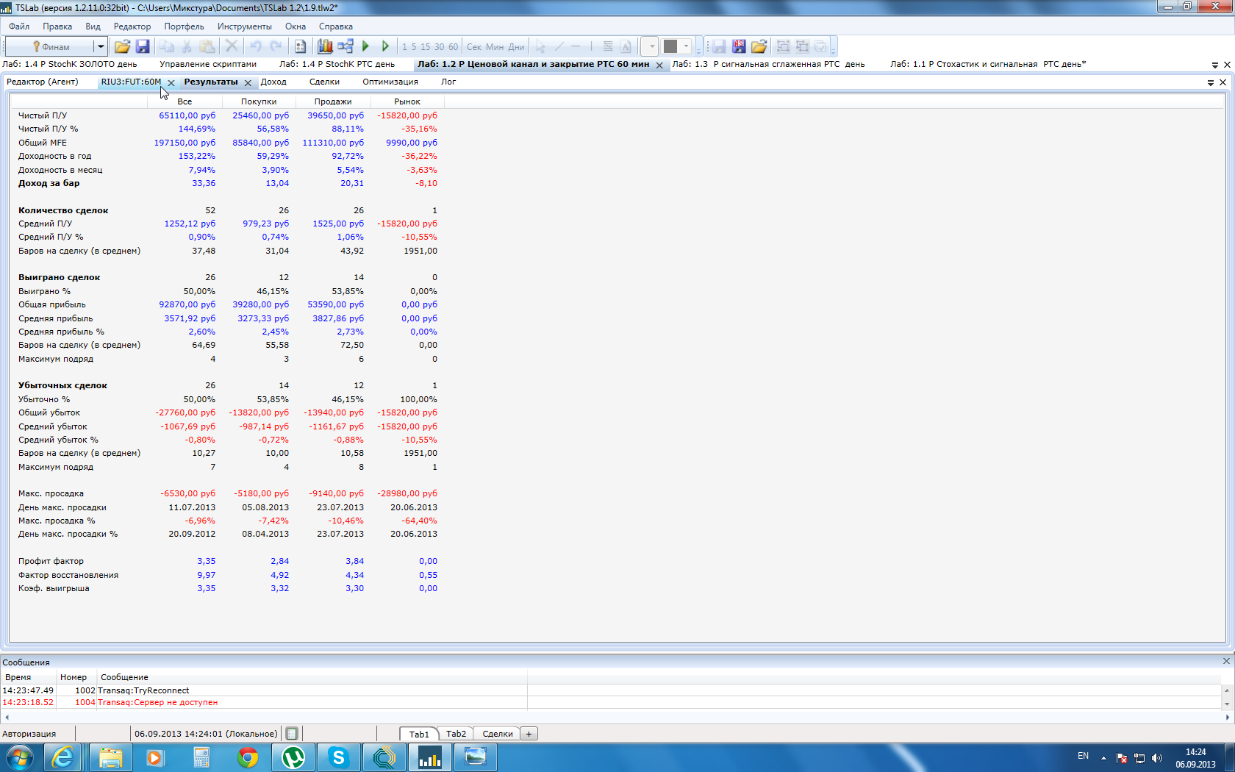This screenshot has height=772, width=1235.
Task: Click the notebook icon in status bar
Action: [x=292, y=734]
